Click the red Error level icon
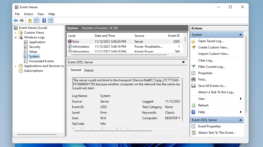 70,41
